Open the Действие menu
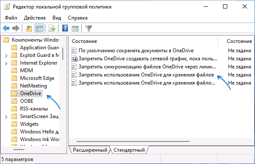Screen dimensions: 255x164 pos(35,18)
